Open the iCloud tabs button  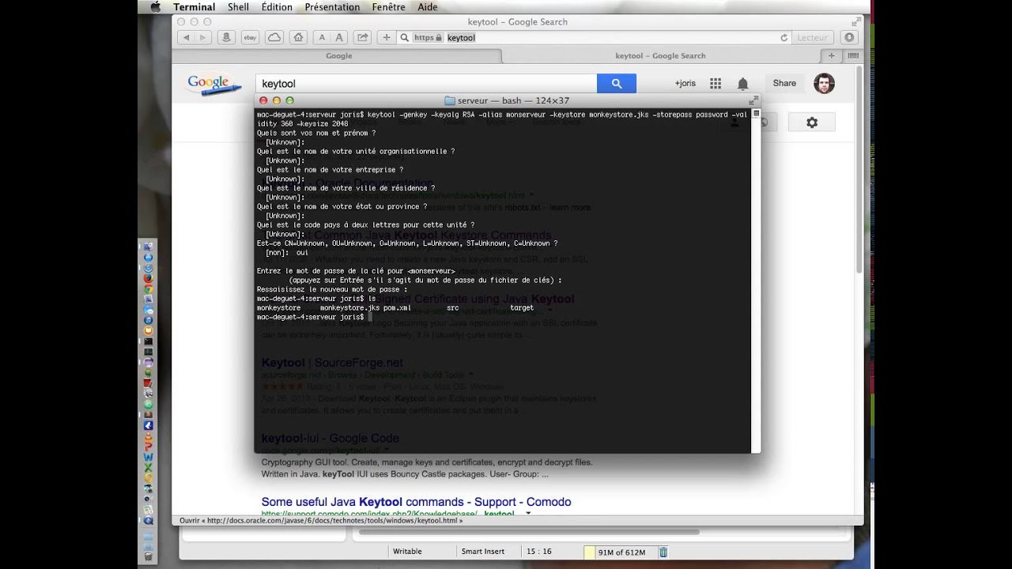tap(274, 37)
